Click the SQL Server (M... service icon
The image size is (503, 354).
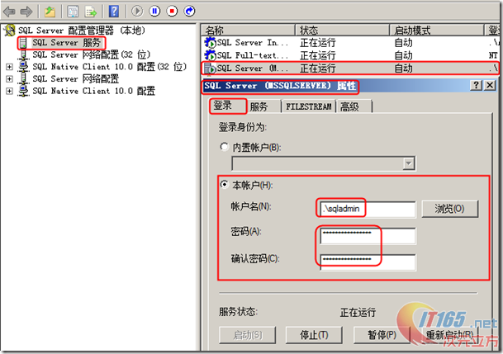click(x=210, y=68)
